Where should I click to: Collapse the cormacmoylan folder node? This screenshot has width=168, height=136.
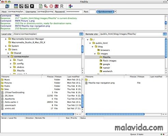8,56
